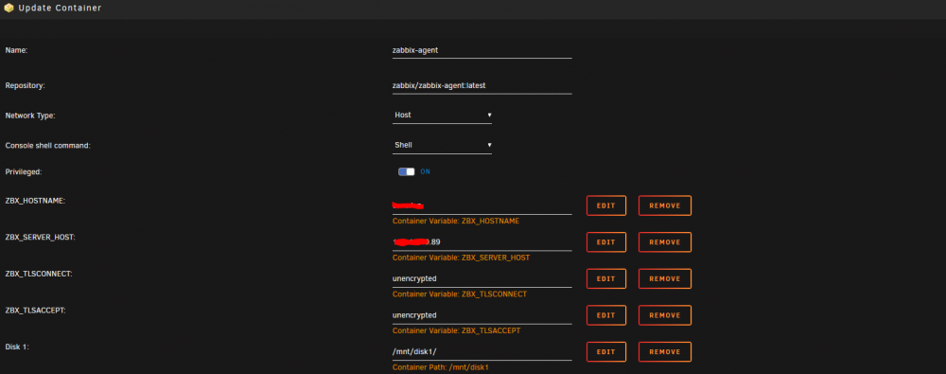Click the 'ZBX_TLSCONNECT:' label

(x=39, y=274)
